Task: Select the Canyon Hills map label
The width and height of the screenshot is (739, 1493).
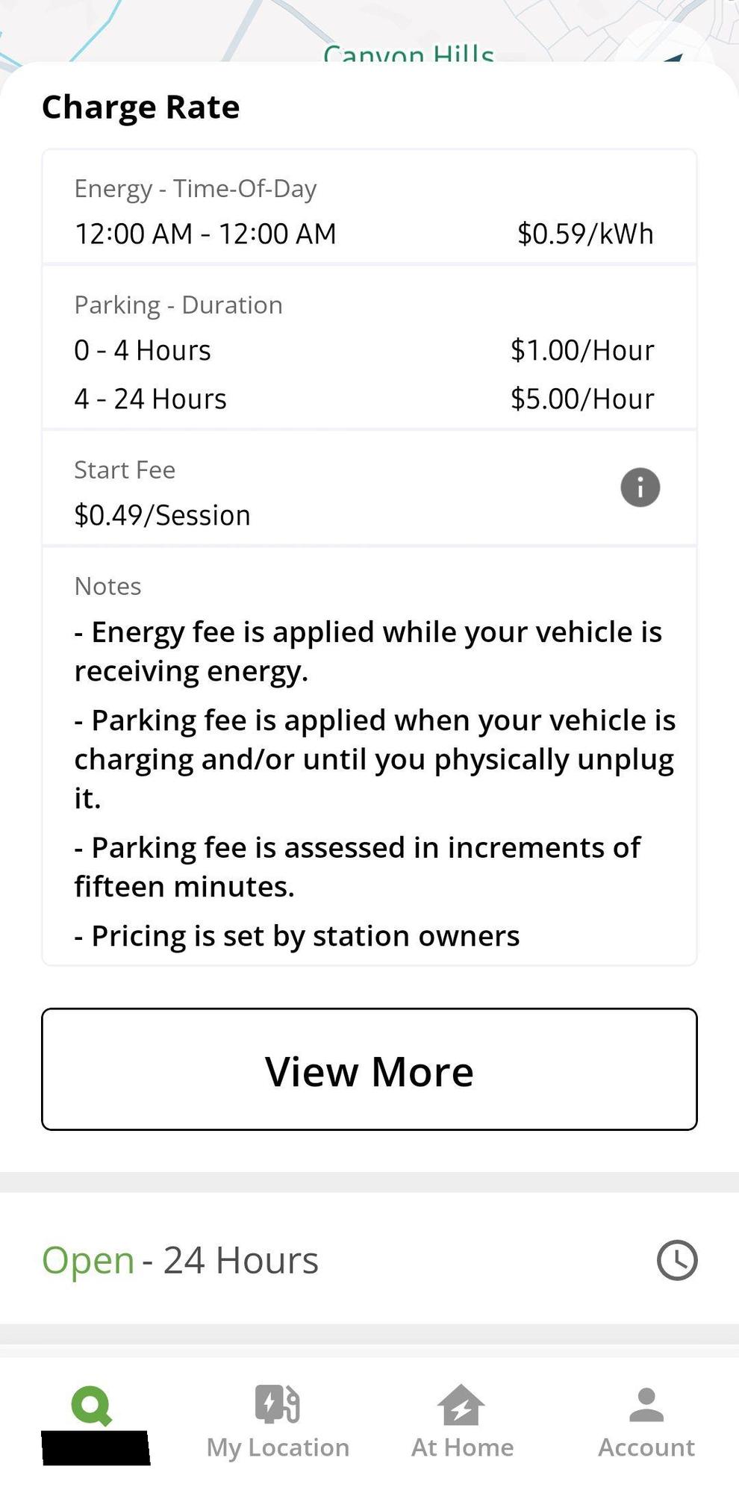Action: pos(408,54)
